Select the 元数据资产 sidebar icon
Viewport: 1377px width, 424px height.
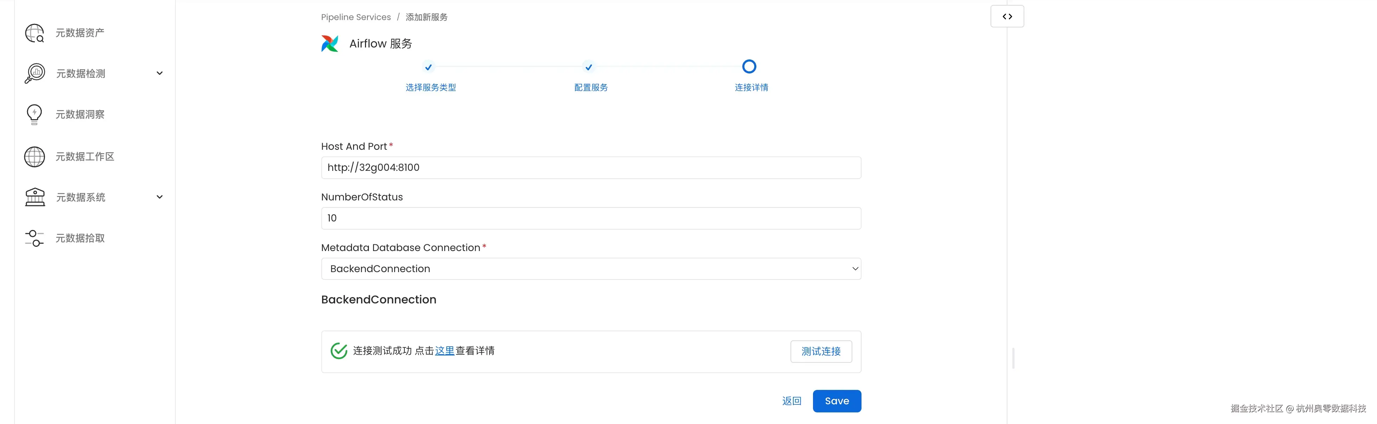click(34, 33)
